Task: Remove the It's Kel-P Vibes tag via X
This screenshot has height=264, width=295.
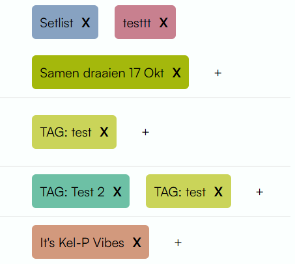Action: point(137,243)
